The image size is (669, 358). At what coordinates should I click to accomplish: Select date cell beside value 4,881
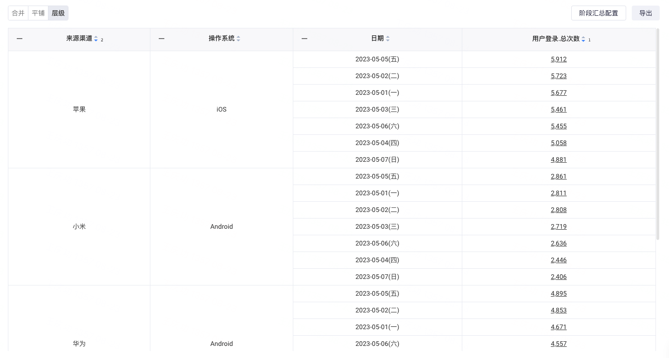(378, 159)
